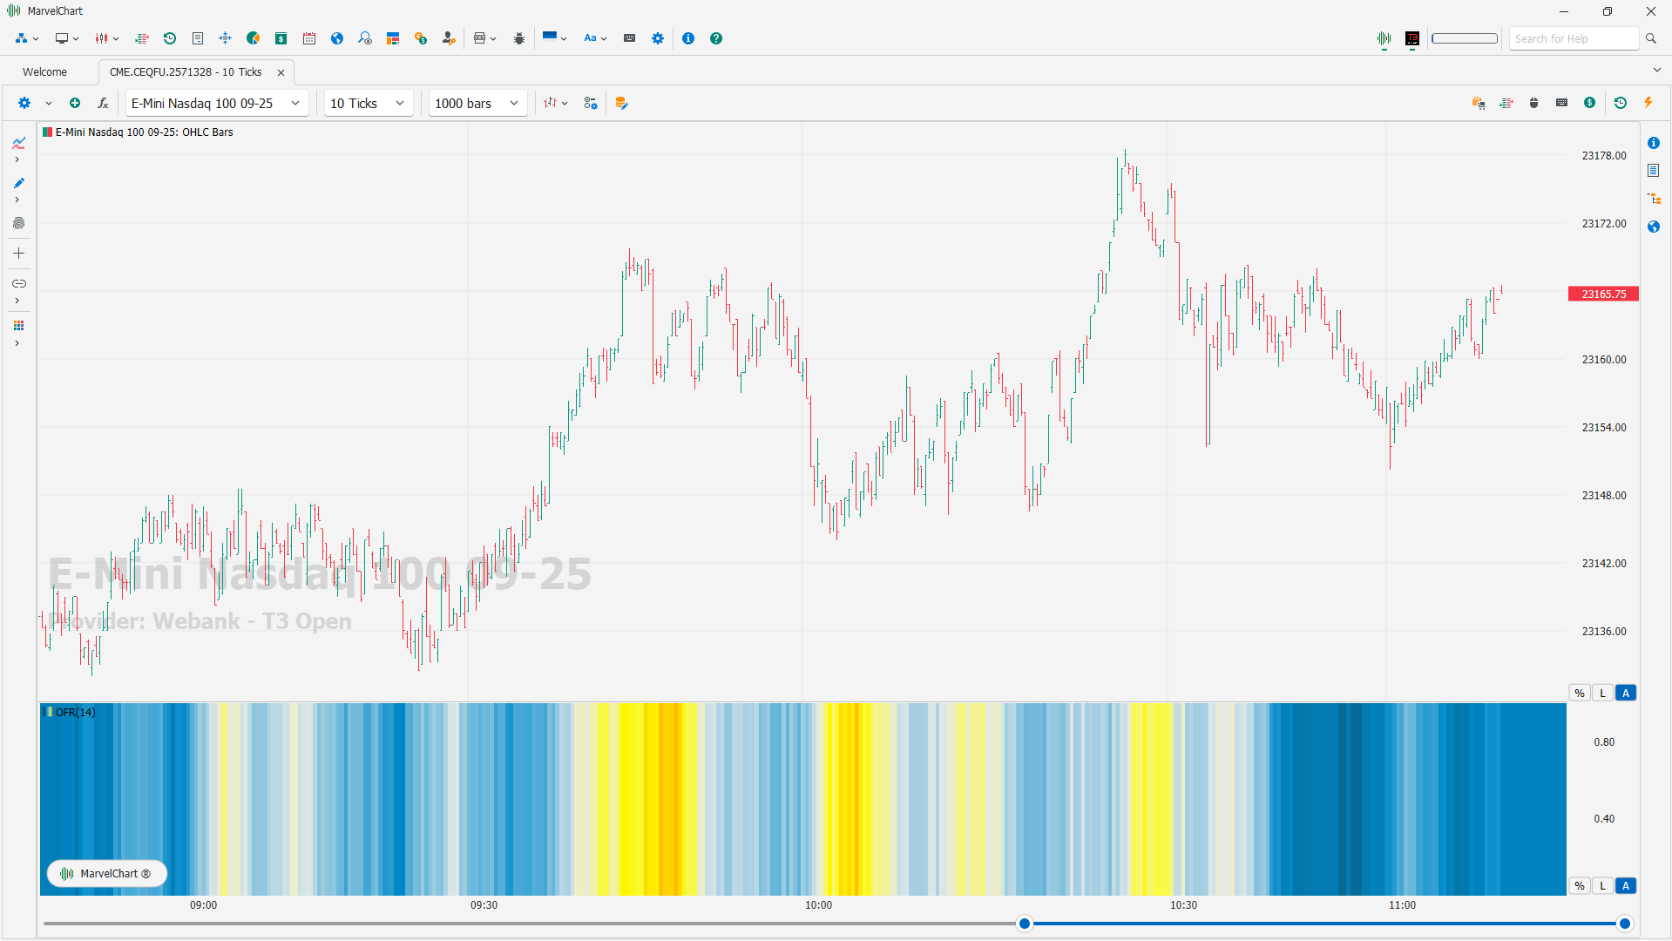Viewport: 1672px width, 941px height.
Task: Expand the chart settings gear dropdown arrow
Action: pos(49,103)
